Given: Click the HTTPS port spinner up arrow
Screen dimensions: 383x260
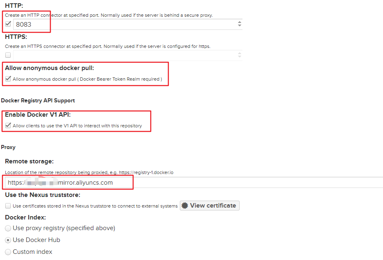Looking at the screenshot, I should [240, 53].
